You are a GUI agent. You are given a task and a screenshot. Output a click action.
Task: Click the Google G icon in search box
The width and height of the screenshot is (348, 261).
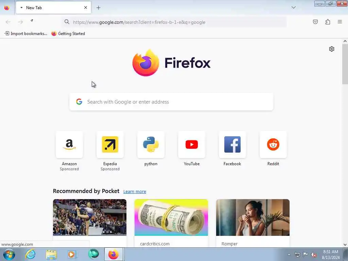(79, 102)
